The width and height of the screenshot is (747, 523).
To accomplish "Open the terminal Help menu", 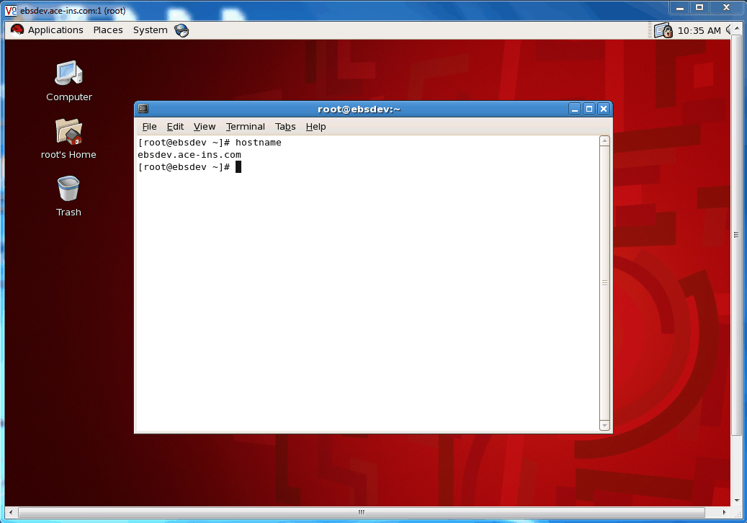I will (316, 127).
